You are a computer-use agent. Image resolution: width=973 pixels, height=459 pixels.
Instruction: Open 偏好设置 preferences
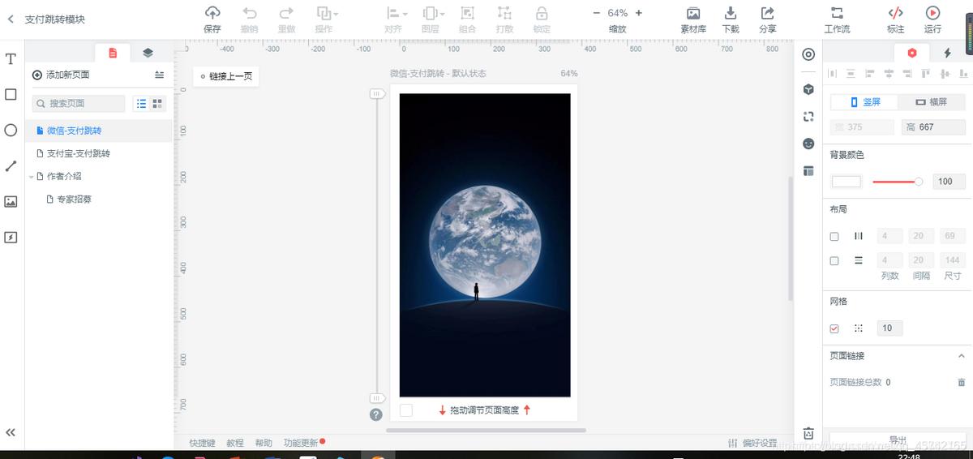[752, 443]
